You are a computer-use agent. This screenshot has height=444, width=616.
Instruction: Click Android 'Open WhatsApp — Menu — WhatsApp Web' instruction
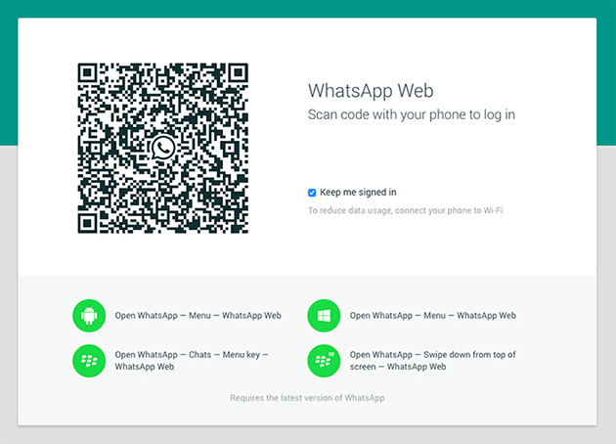pyautogui.click(x=198, y=316)
